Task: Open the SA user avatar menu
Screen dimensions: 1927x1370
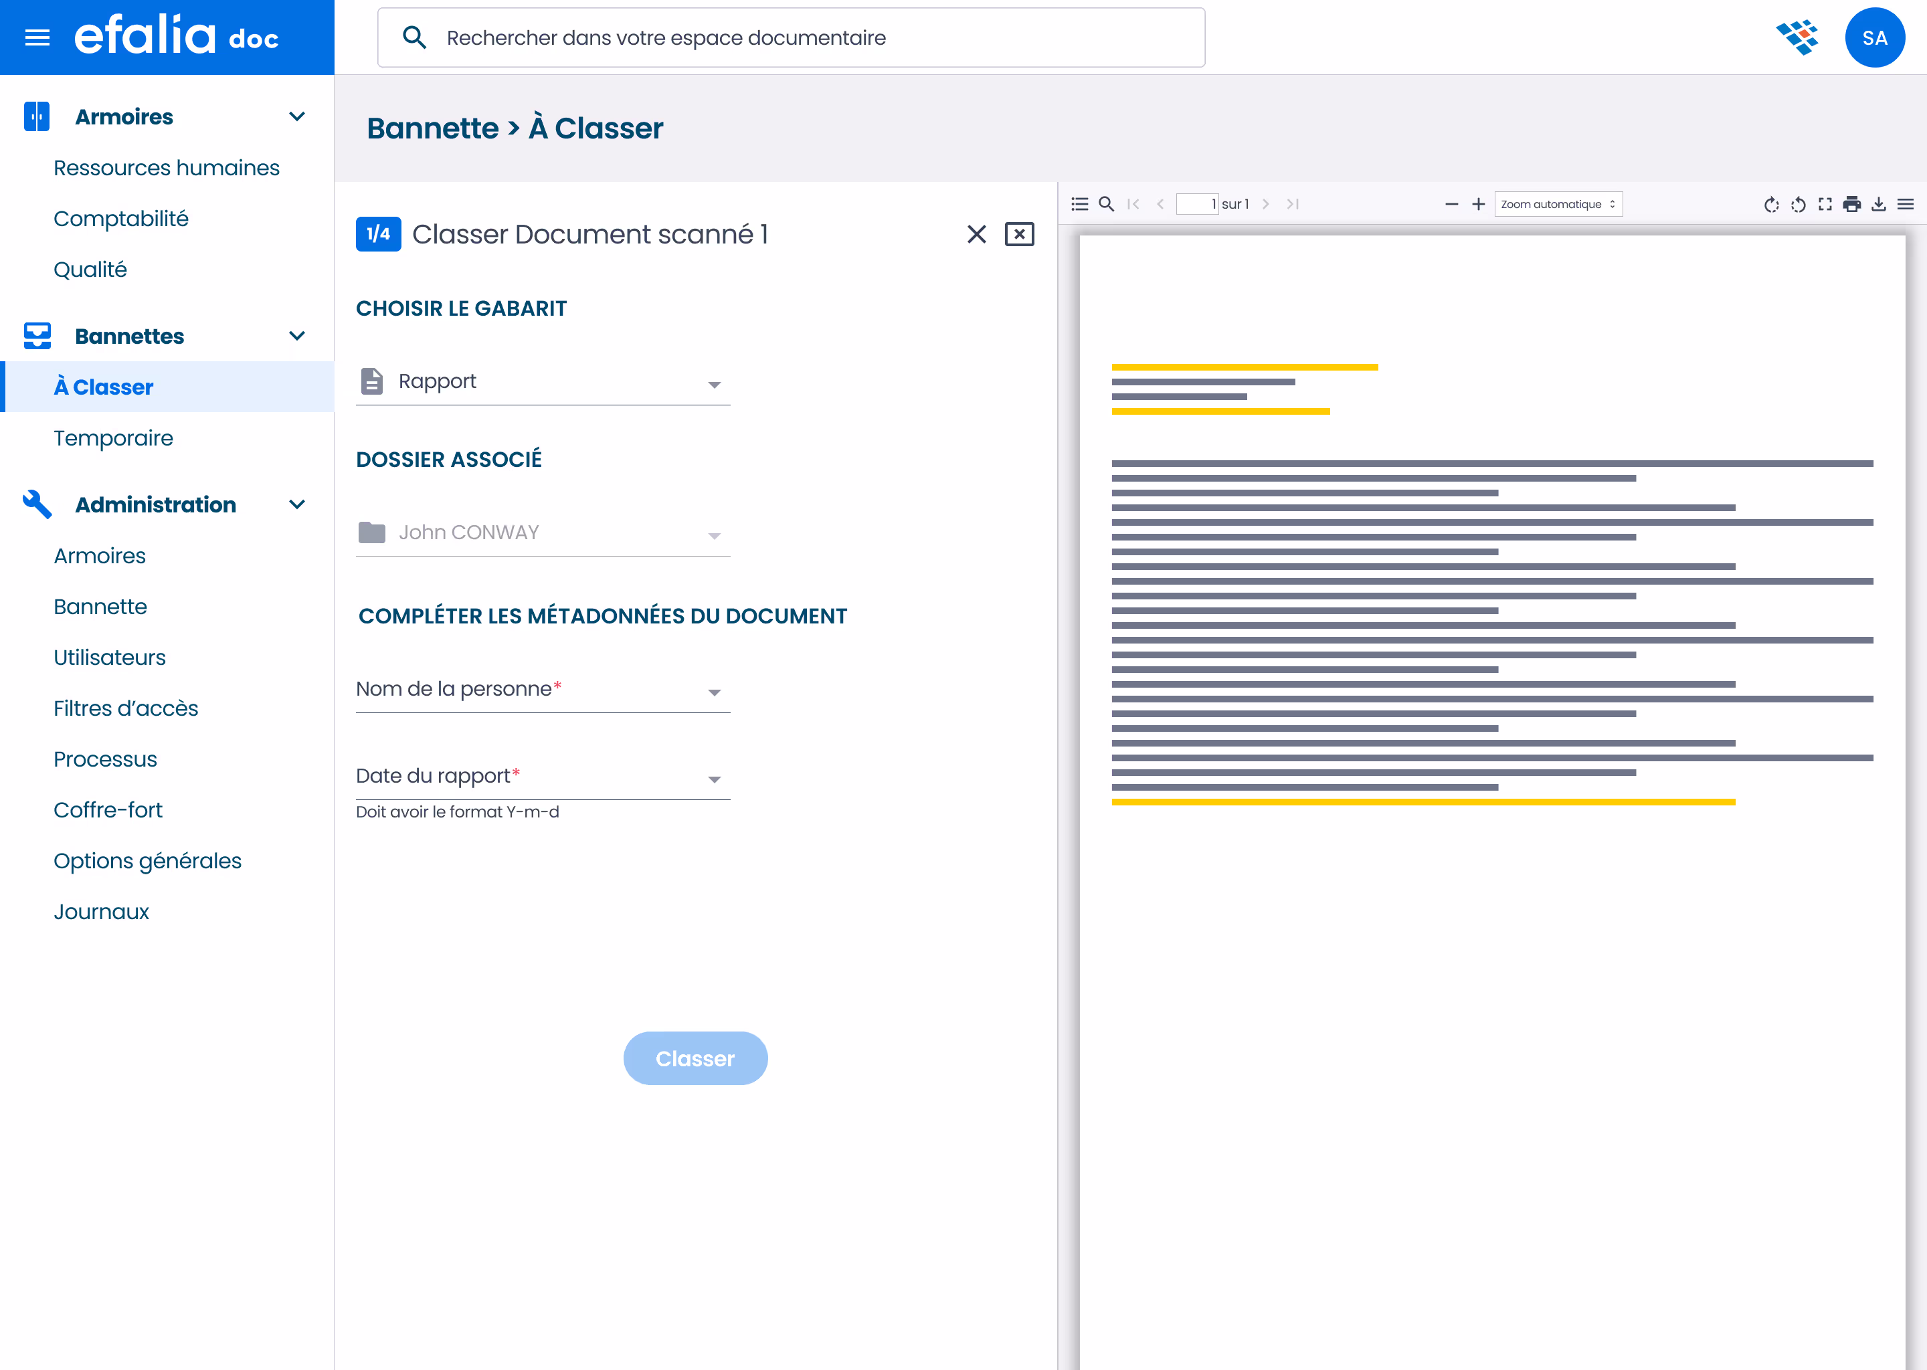Action: click(x=1874, y=38)
